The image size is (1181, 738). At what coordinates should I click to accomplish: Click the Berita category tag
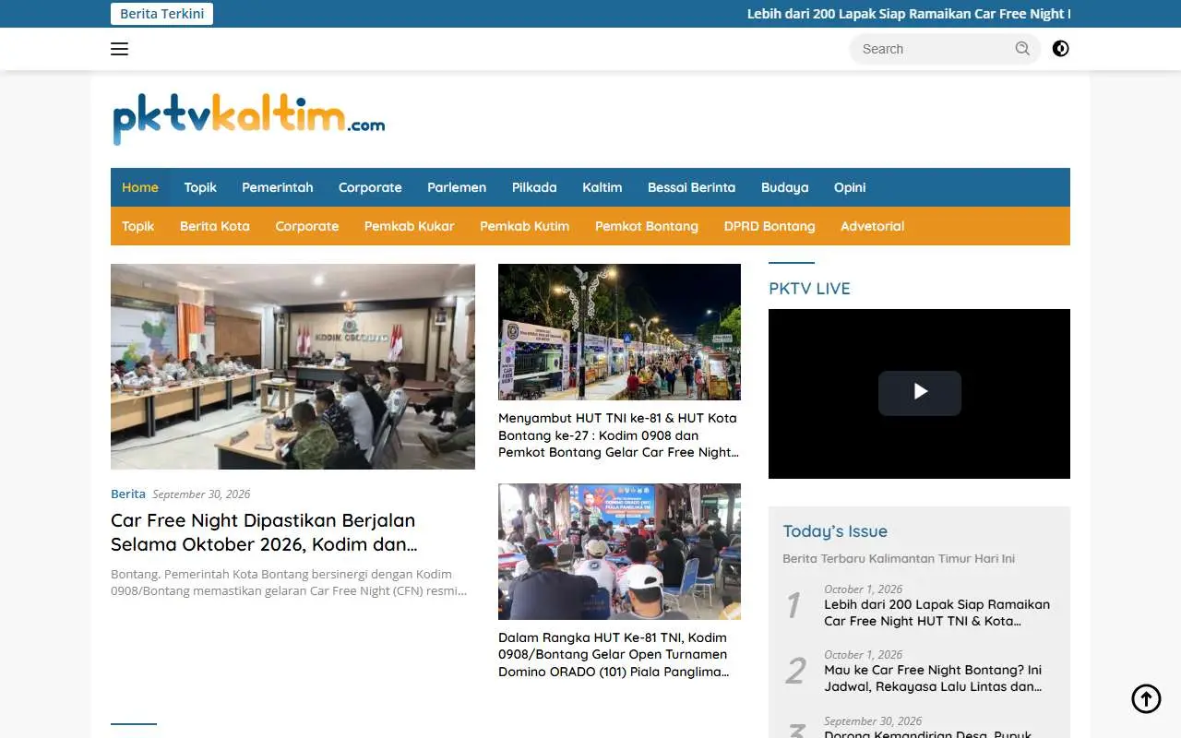[128, 494]
